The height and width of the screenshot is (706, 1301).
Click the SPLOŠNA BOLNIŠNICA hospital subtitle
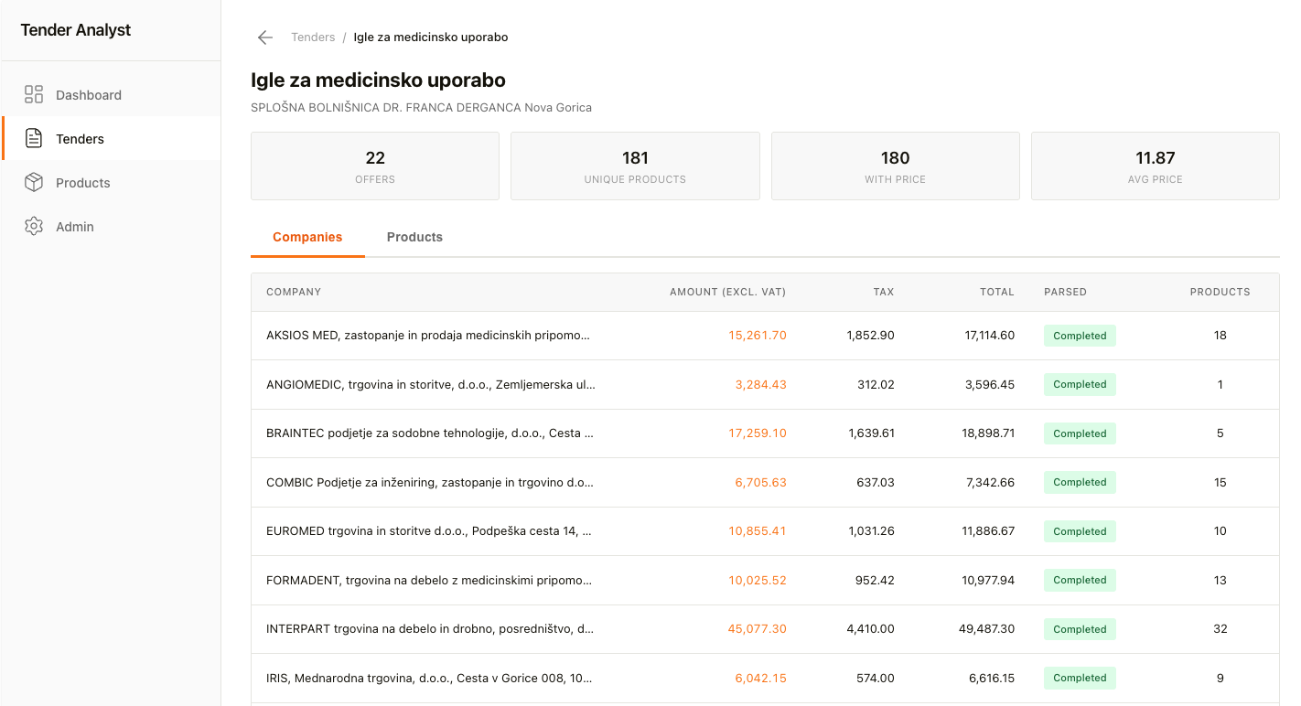[421, 108]
